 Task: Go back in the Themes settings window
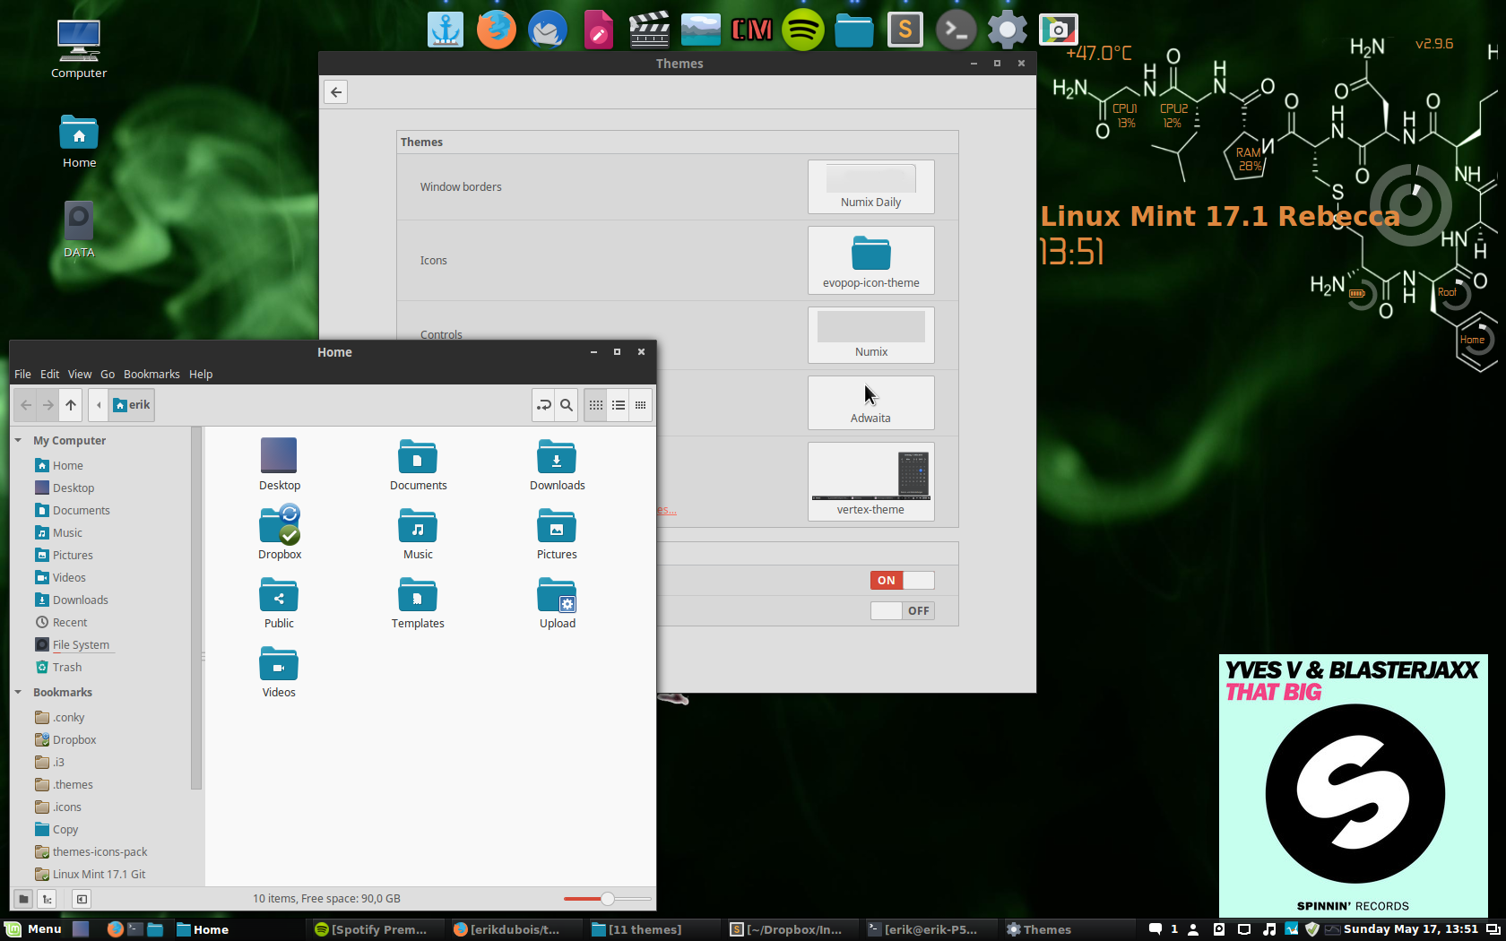[x=336, y=91]
